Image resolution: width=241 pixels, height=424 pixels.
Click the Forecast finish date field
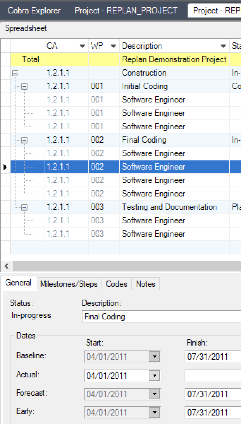[211, 394]
